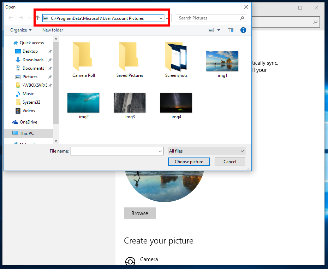
Task: Open the change view dropdown arrow
Action: 219,30
